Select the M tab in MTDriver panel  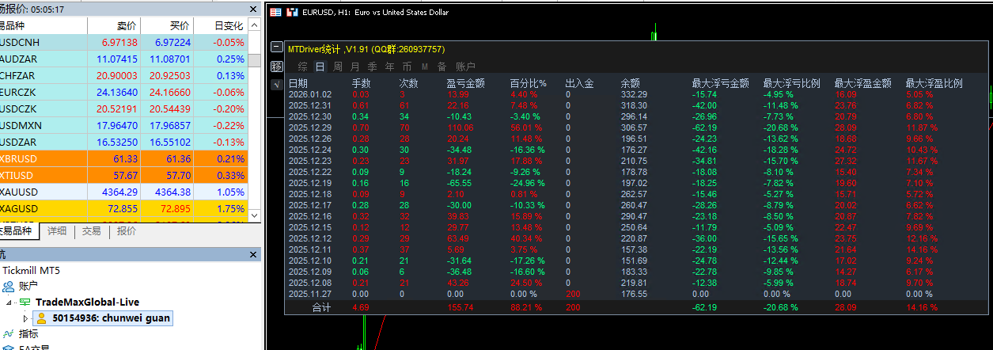[x=425, y=67]
